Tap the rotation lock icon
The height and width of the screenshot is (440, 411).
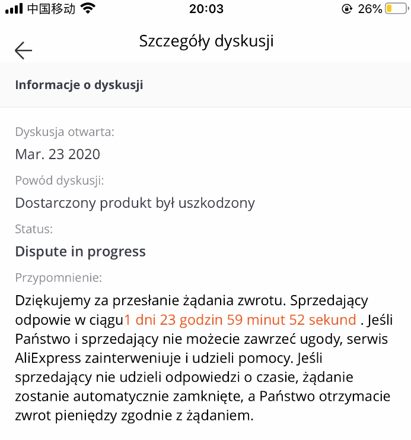[346, 9]
